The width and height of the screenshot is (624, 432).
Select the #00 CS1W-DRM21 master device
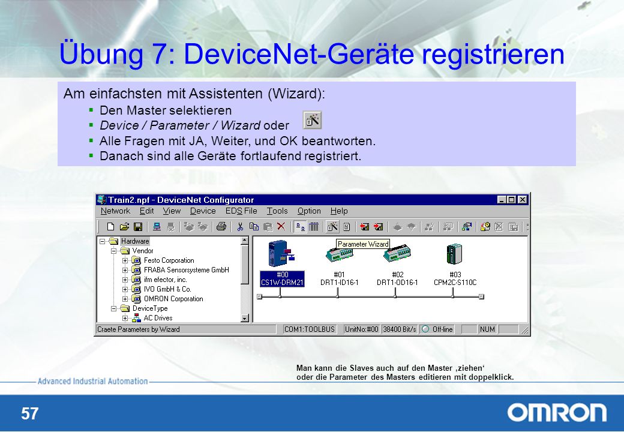click(282, 263)
